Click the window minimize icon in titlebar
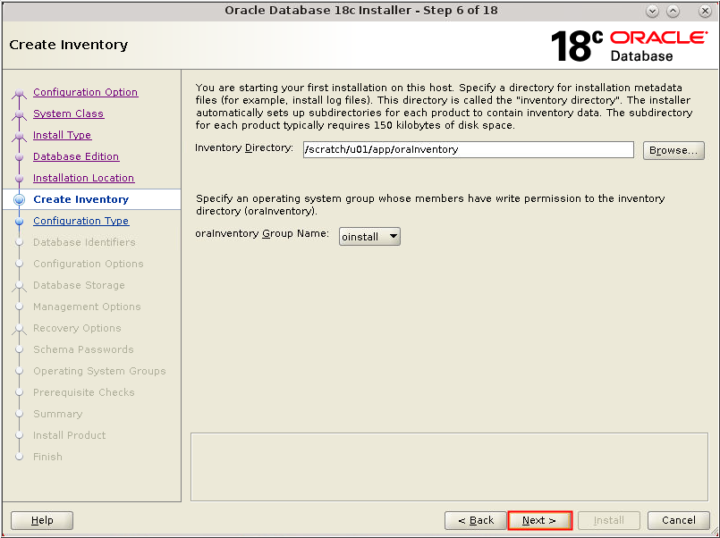This screenshot has height=538, width=720. [x=652, y=11]
